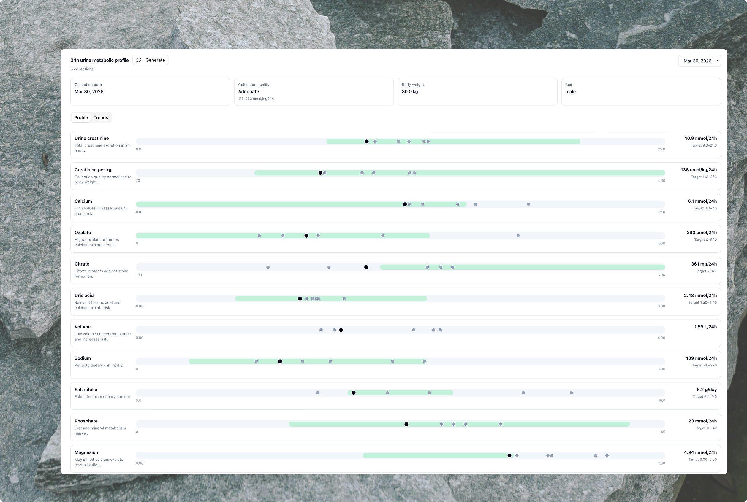The image size is (747, 502).
Task: Click the 'Urine creatinine' row label
Action: (92, 138)
